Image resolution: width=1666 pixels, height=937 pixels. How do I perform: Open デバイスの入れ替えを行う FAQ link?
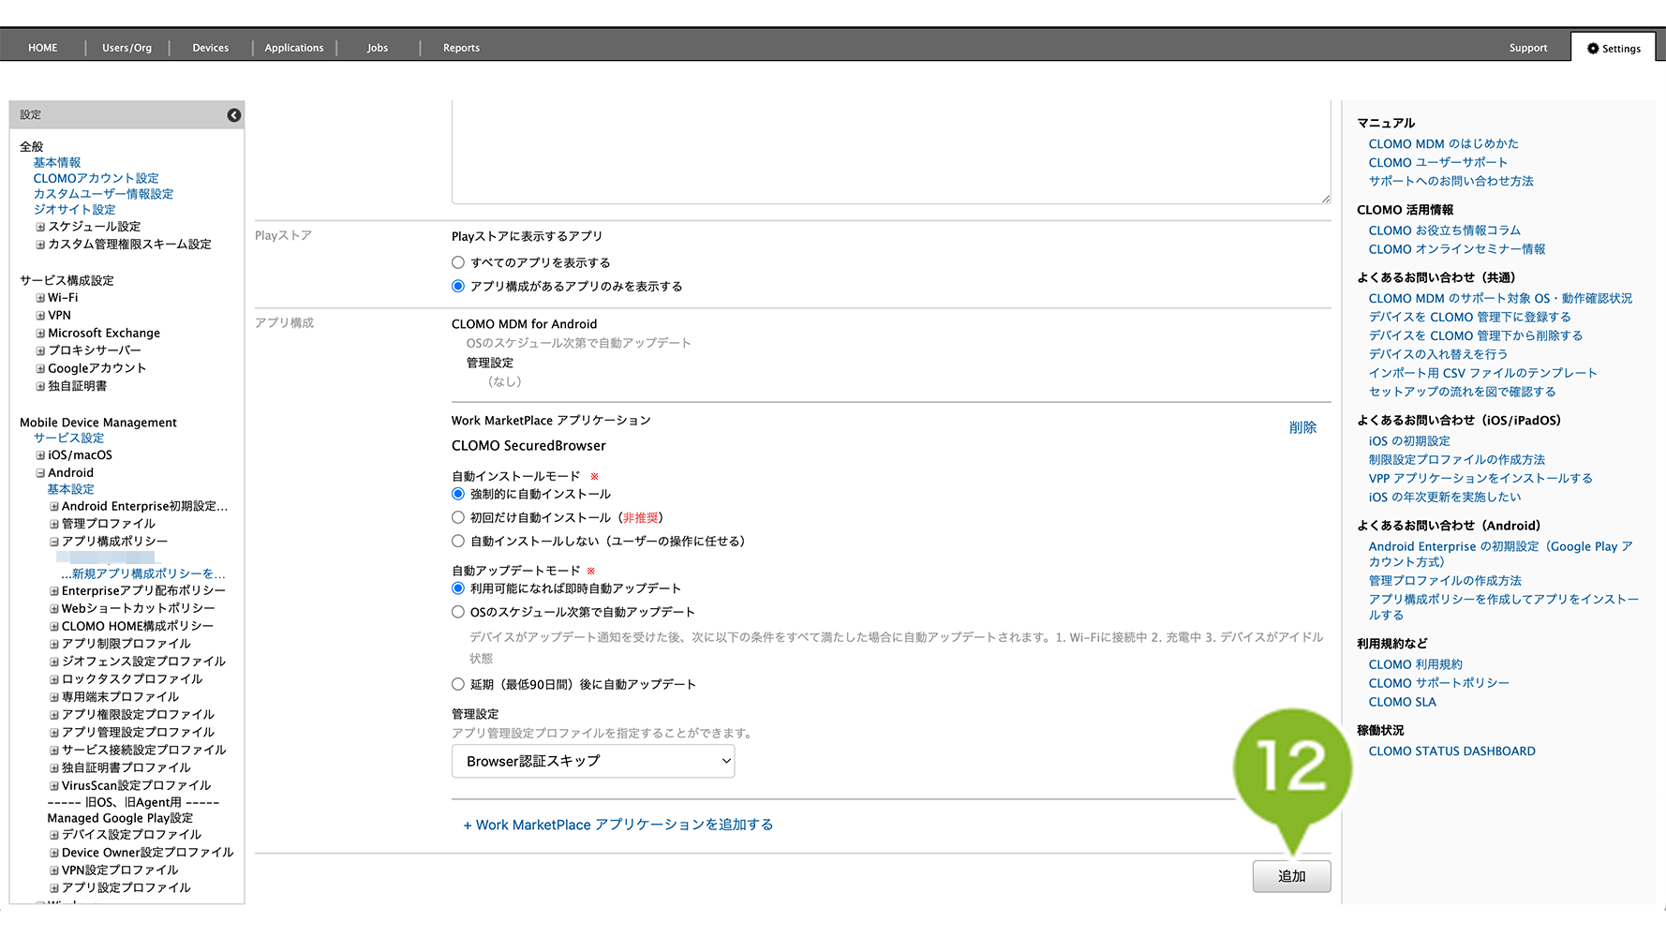[x=1438, y=354]
